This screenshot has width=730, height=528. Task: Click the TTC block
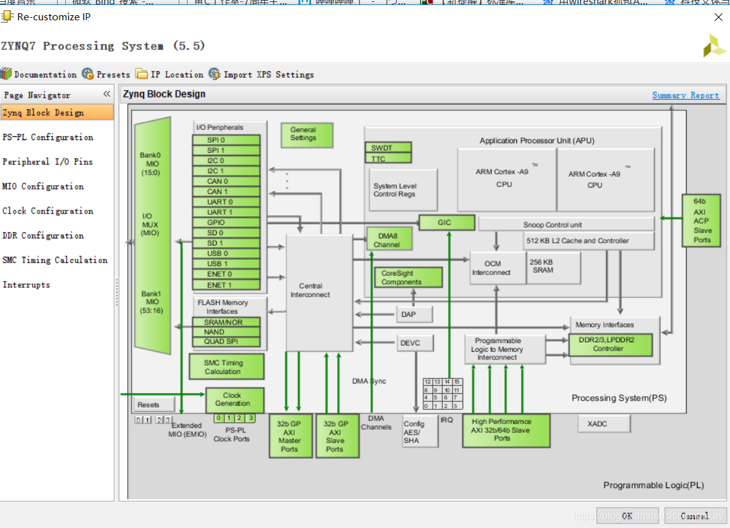pos(388,158)
